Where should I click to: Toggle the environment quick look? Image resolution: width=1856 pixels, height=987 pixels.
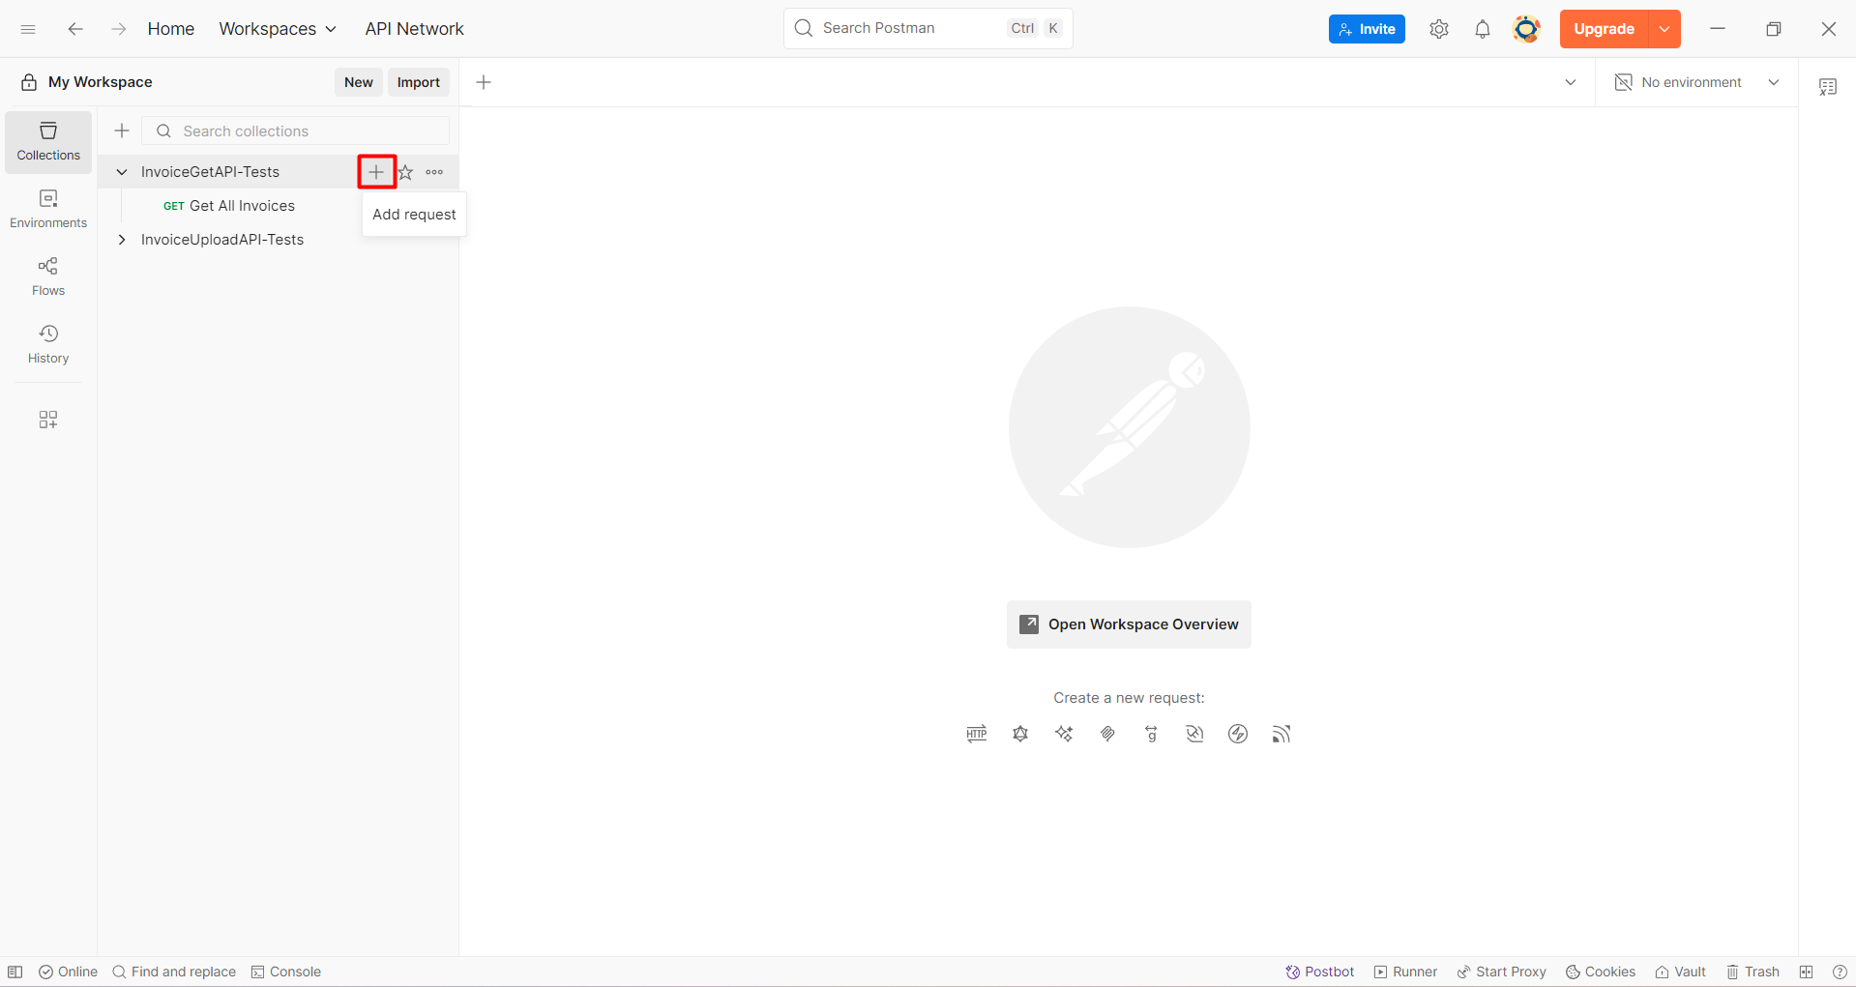tap(1829, 86)
